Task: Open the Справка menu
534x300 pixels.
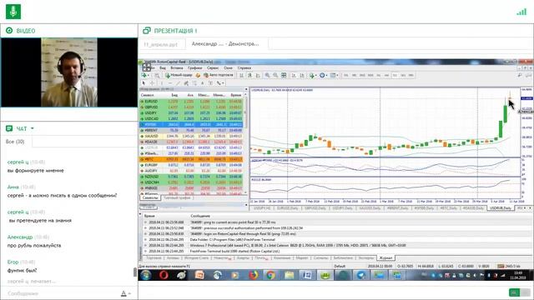Action: click(244, 68)
